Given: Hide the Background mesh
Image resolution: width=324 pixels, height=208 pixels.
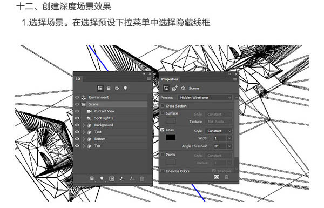Looking at the screenshot, I should click(x=77, y=125).
